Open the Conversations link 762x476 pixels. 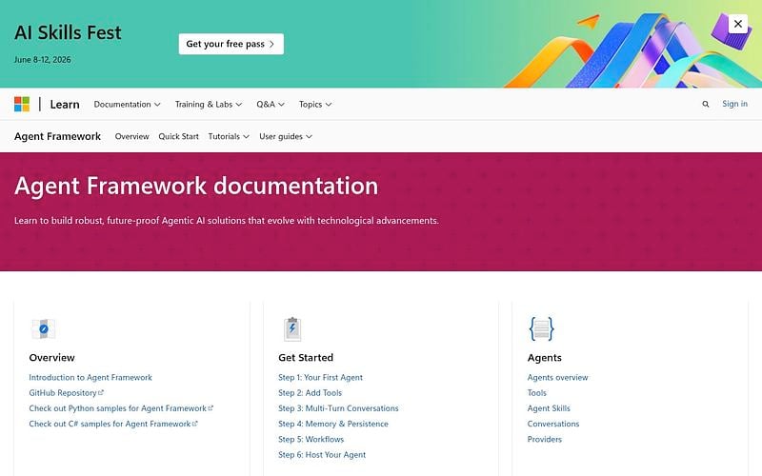(553, 424)
